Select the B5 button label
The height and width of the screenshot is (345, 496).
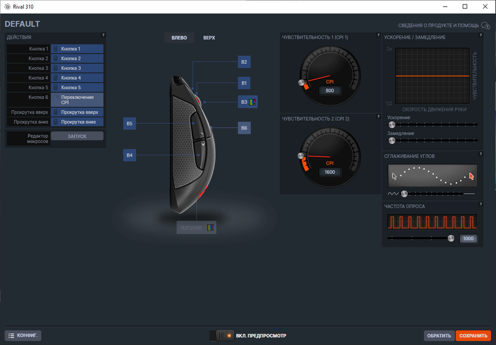click(x=130, y=124)
